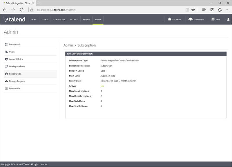Click the Help lifebuoy icon

coord(213,19)
